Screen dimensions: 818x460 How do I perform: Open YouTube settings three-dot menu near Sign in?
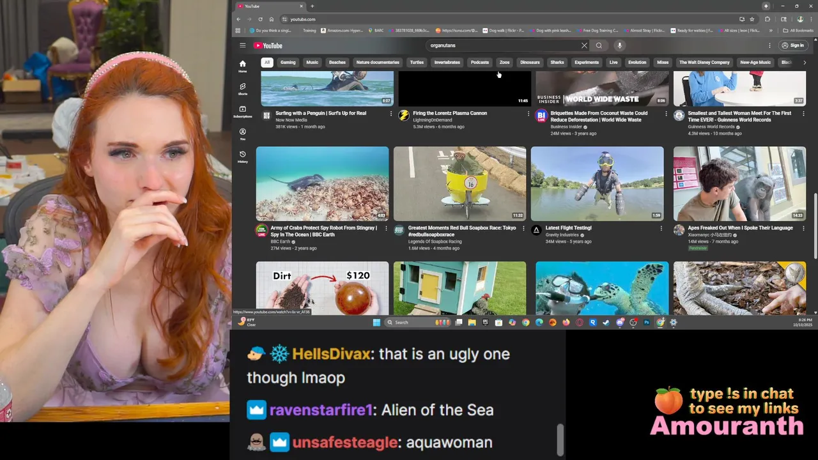(x=769, y=45)
